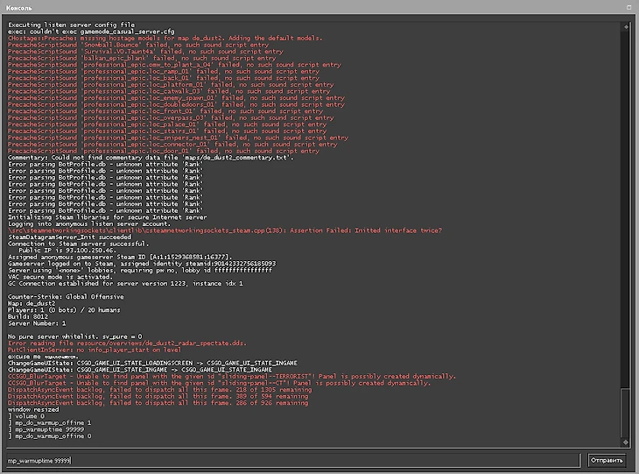Click the scroll up arrow of console output

(625, 25)
